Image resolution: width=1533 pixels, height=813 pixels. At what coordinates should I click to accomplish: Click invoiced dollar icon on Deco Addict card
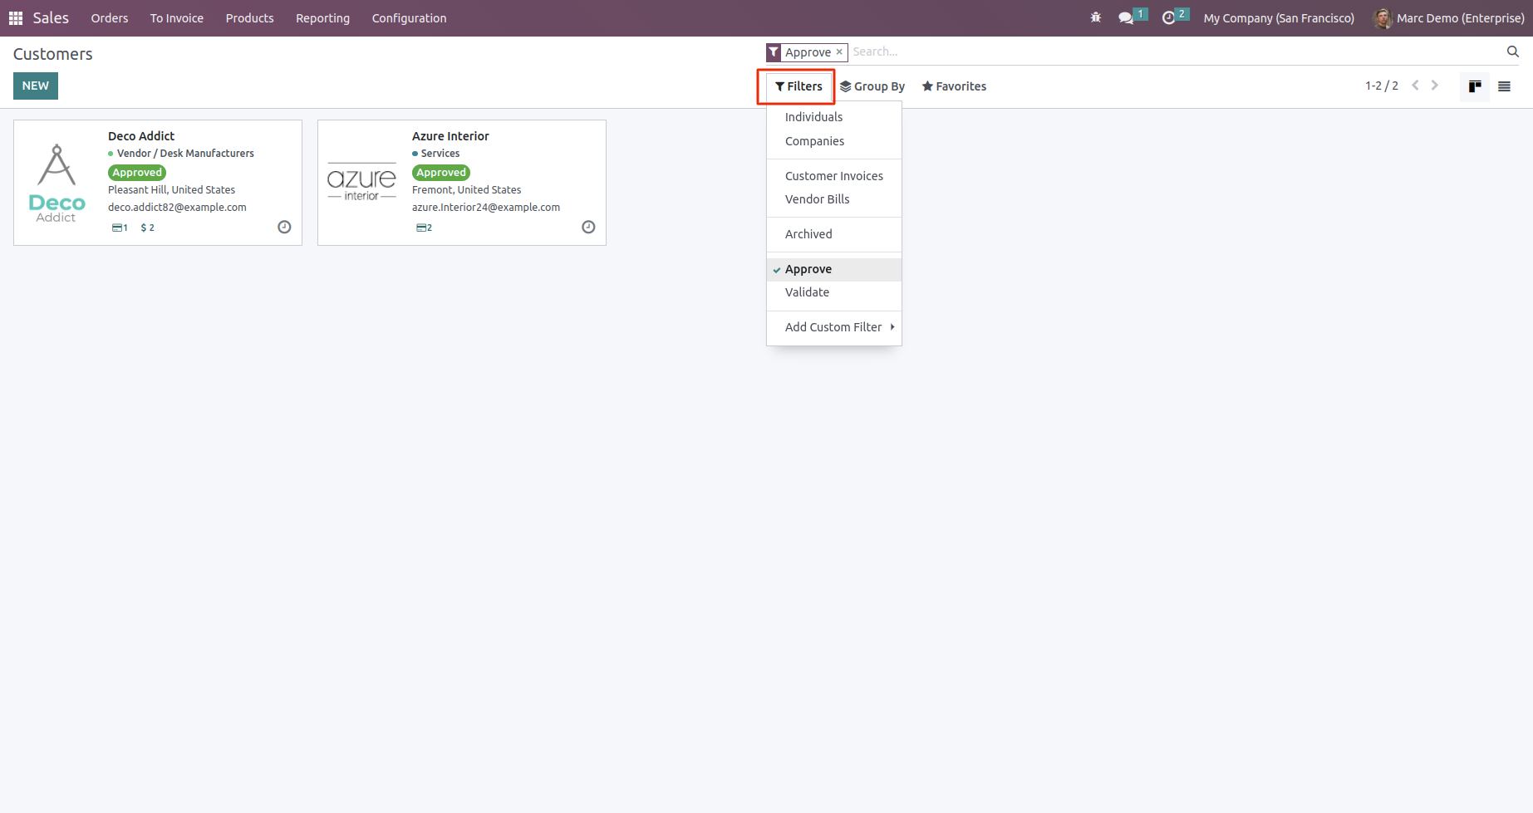[x=148, y=228]
